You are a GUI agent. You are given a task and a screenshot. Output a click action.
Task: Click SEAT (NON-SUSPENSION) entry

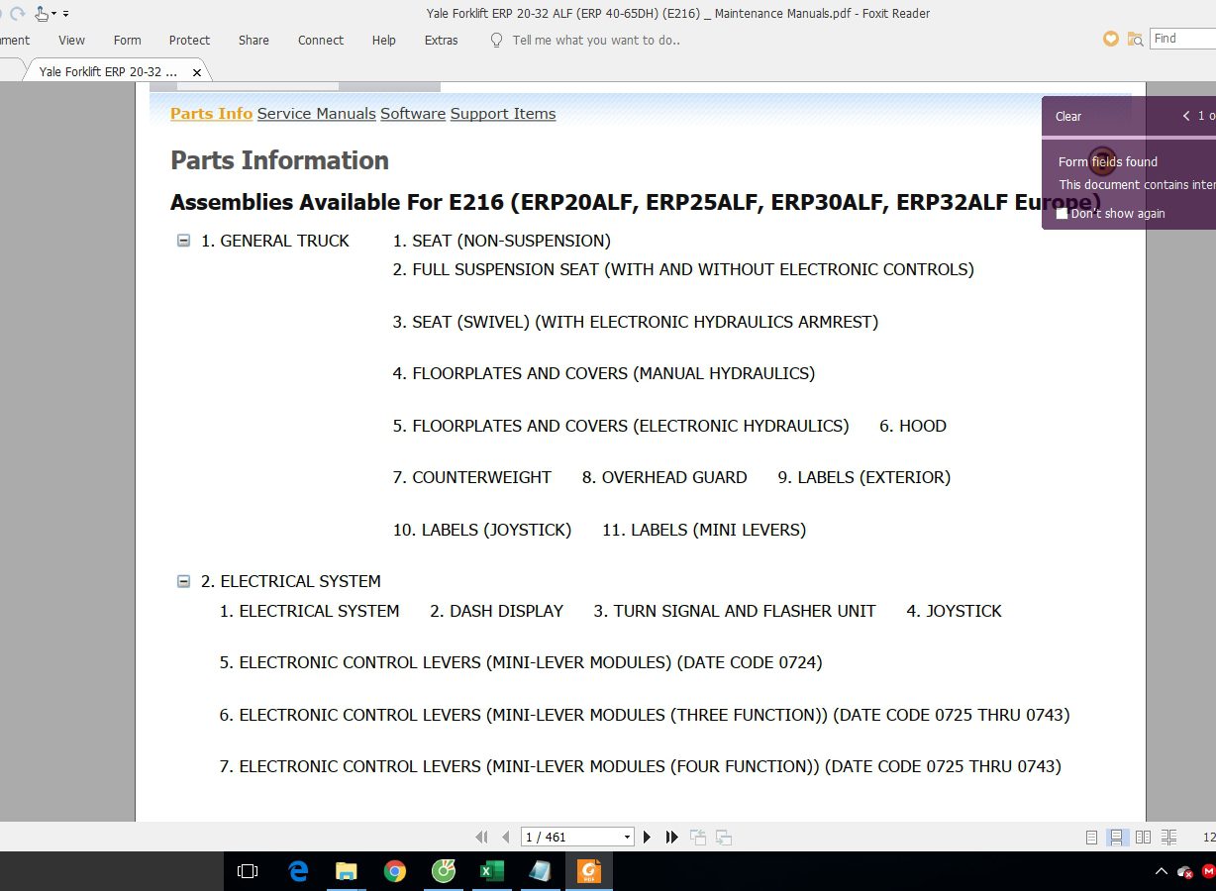(502, 241)
